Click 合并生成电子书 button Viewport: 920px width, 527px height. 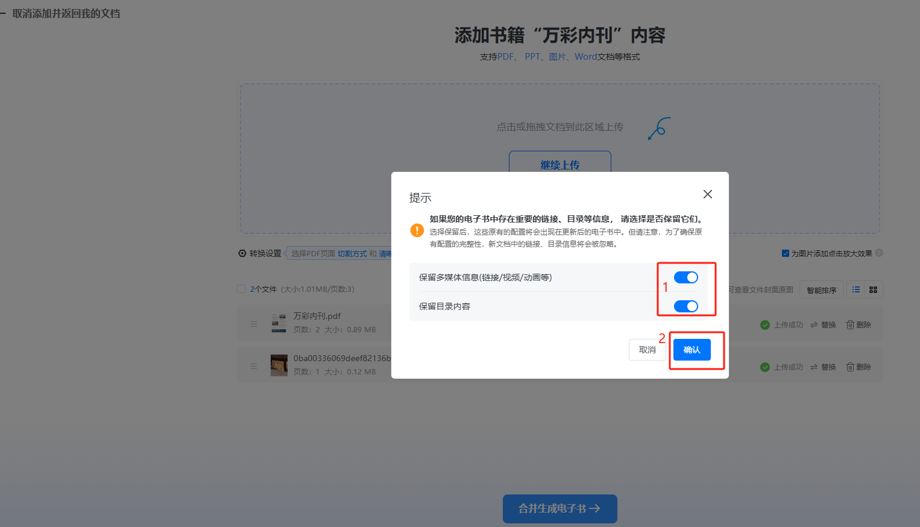559,508
